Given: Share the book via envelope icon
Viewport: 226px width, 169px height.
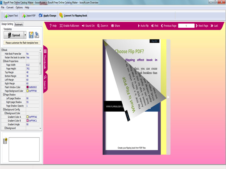Looking at the screenshot, I should 112,26.
